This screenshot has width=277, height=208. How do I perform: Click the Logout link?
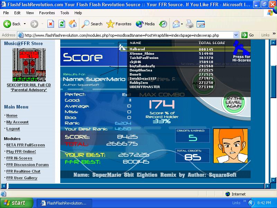pyautogui.click(x=13, y=129)
